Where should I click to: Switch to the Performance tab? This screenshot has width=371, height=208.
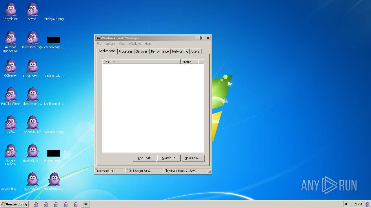[x=160, y=51]
